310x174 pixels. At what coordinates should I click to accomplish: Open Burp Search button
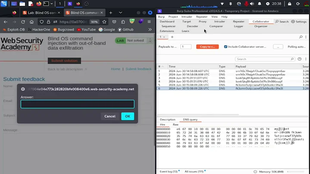click(x=282, y=22)
